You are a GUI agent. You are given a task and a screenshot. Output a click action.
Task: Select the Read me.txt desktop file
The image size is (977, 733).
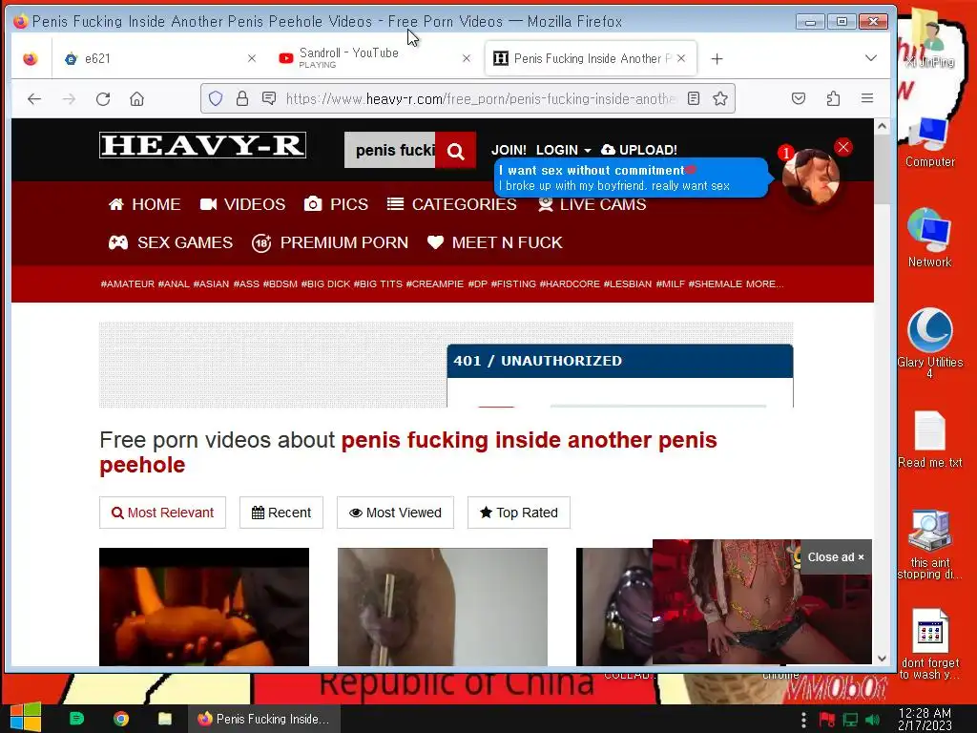[929, 439]
